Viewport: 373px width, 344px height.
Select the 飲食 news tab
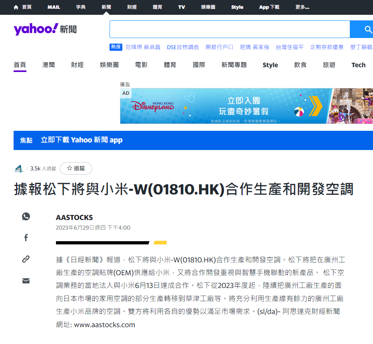pos(301,65)
